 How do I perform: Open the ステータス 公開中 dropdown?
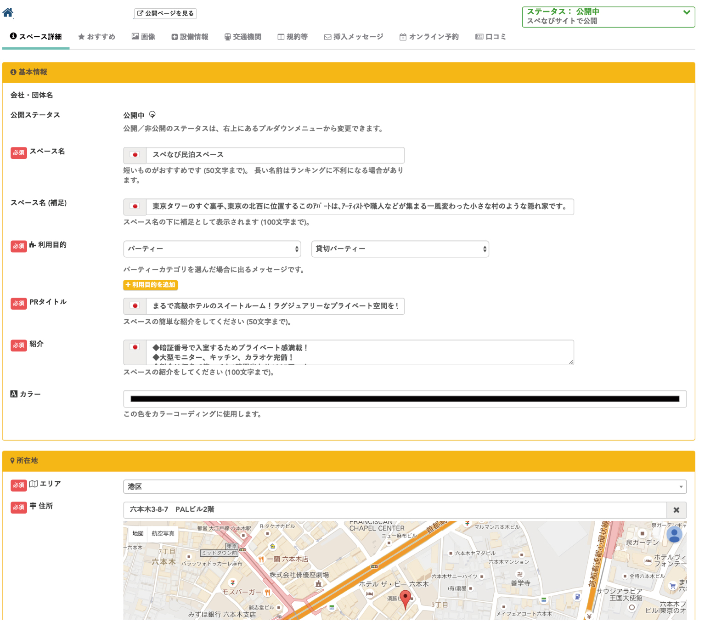(x=608, y=17)
